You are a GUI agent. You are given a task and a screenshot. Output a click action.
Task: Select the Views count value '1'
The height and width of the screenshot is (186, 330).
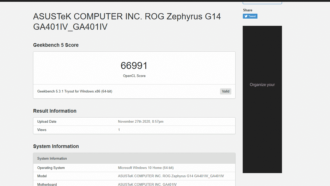tap(119, 130)
